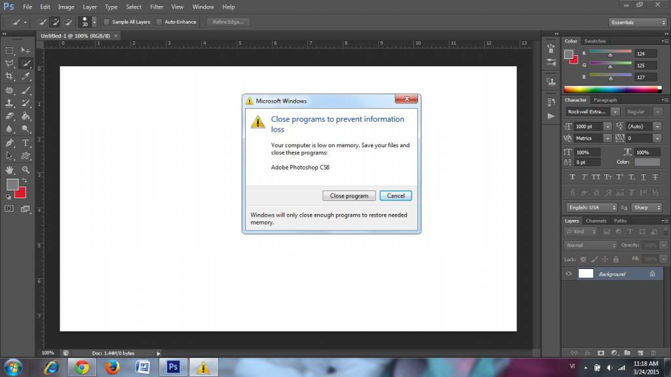
Task: Toggle Faux Bold in Character panel
Action: pyautogui.click(x=572, y=177)
